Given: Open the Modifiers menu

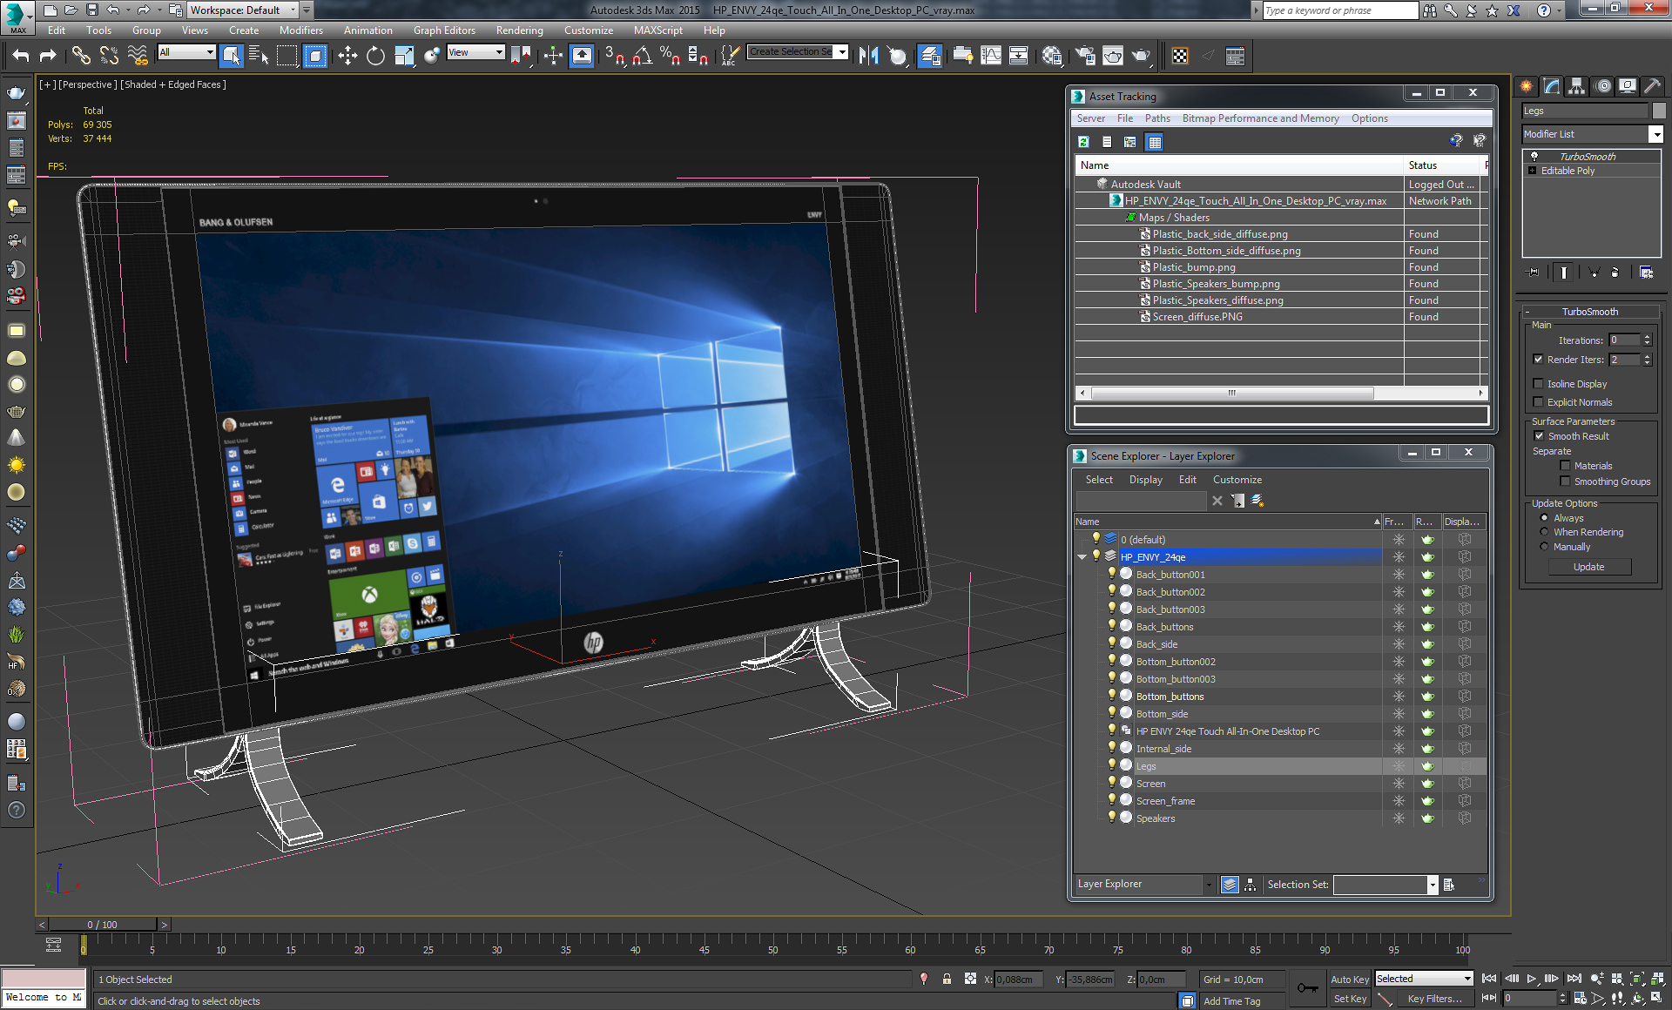Looking at the screenshot, I should coord(300,30).
